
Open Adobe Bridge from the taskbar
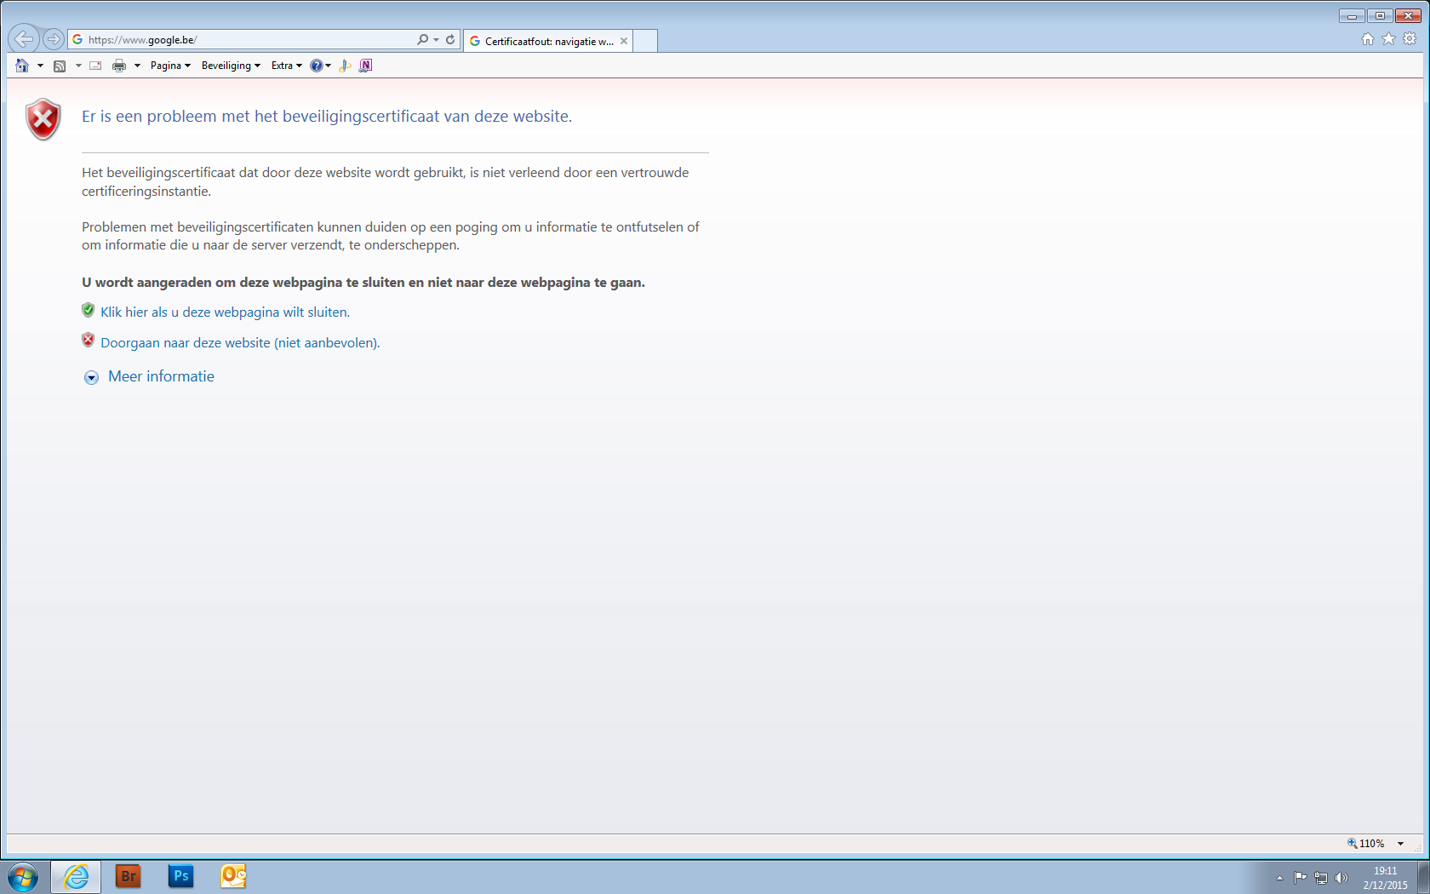click(128, 876)
